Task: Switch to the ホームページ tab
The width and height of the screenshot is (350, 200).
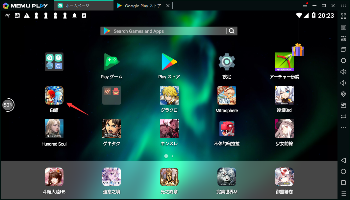Action: pos(84,6)
